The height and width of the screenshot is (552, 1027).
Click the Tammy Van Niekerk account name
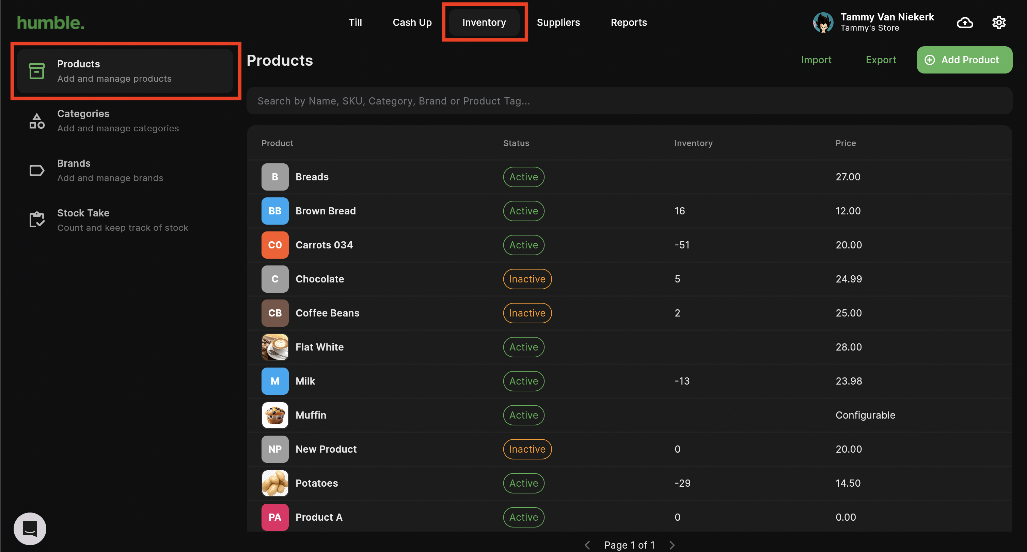[x=887, y=17]
